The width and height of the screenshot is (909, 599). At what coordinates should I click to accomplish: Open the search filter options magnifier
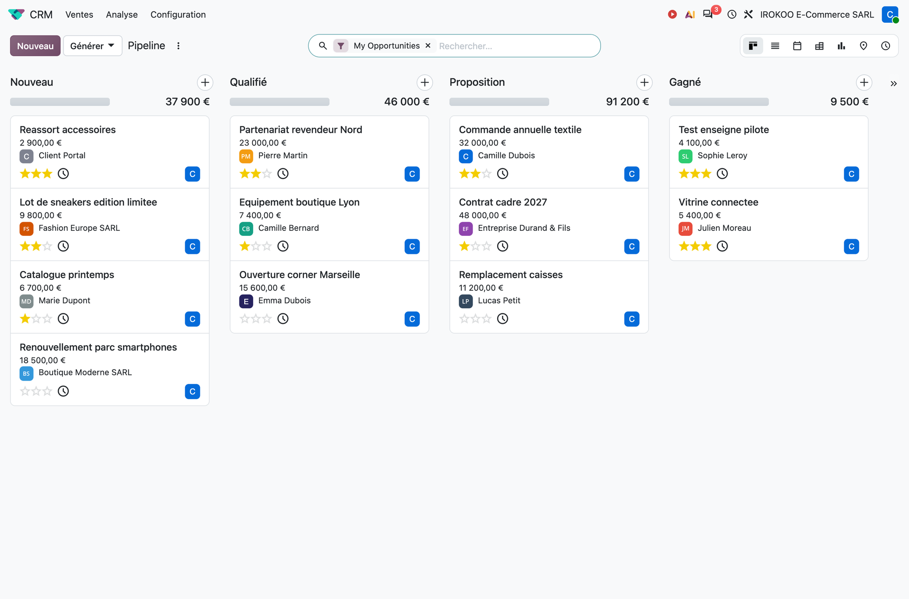tap(323, 46)
